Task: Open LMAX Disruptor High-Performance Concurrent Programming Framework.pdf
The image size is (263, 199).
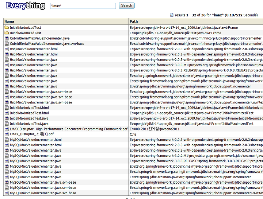Action: click(69, 129)
